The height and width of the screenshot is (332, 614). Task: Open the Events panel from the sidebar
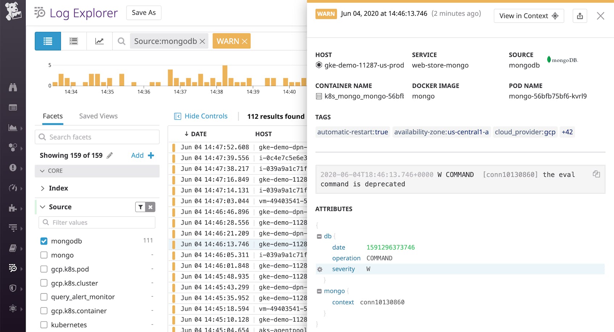click(x=13, y=107)
